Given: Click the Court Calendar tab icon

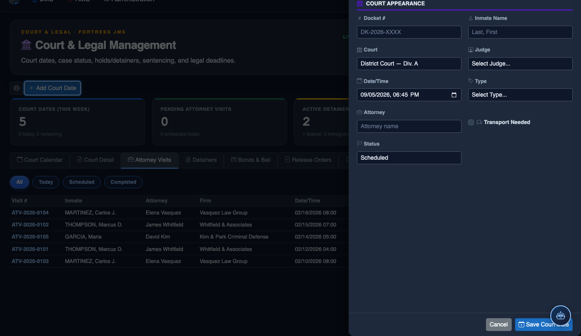Looking at the screenshot, I should [x=20, y=160].
